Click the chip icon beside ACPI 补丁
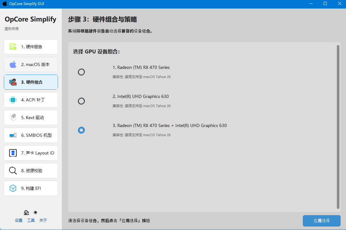 (13, 100)
